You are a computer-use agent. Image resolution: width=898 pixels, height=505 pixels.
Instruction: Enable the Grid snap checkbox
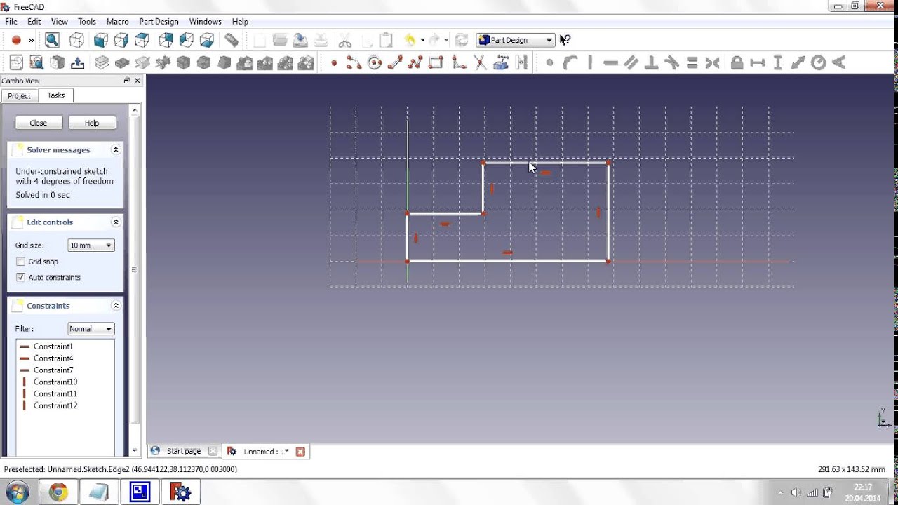21,262
